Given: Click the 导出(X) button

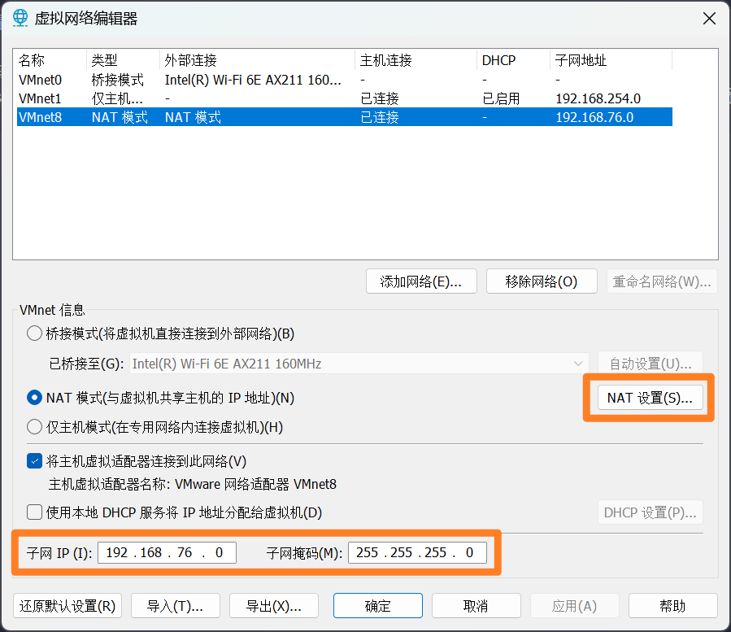Looking at the screenshot, I should [x=274, y=606].
